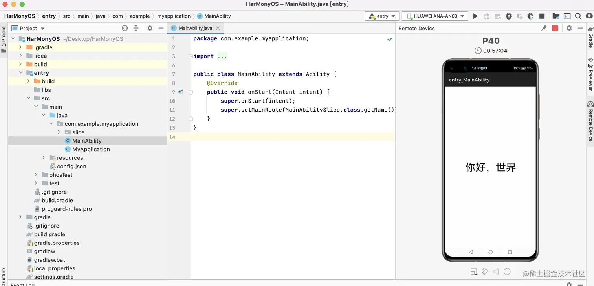This screenshot has width=594, height=286.
Task: Click emulator home circle below phone
Action: click(x=507, y=272)
